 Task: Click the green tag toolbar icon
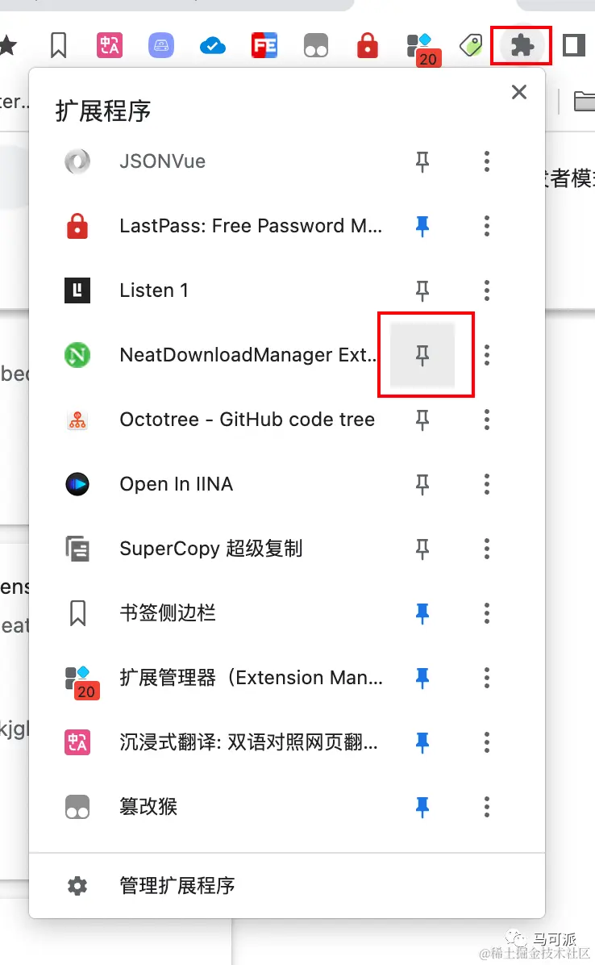(472, 45)
